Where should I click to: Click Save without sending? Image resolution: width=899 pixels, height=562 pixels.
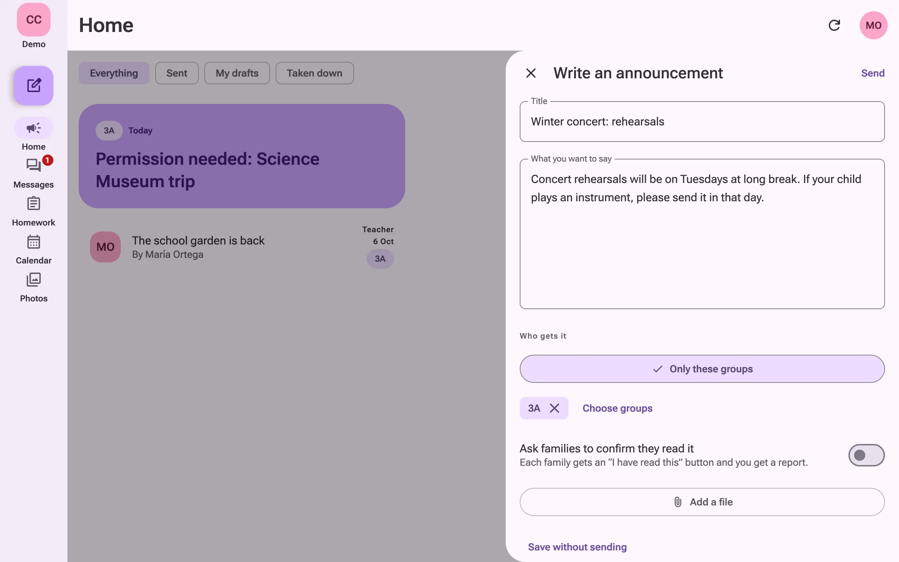coord(577,547)
